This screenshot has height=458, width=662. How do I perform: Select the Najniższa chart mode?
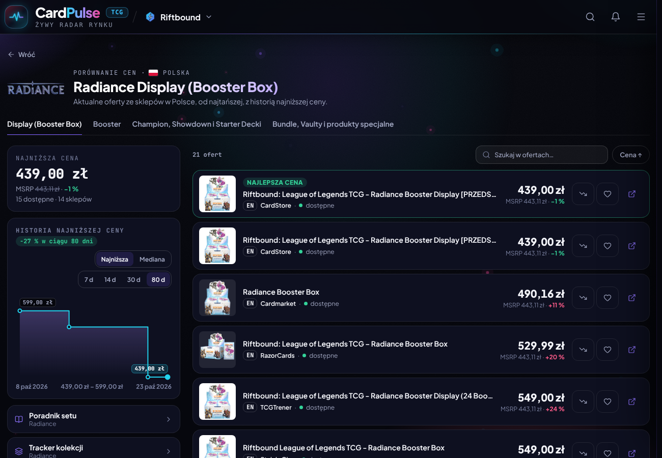(115, 259)
